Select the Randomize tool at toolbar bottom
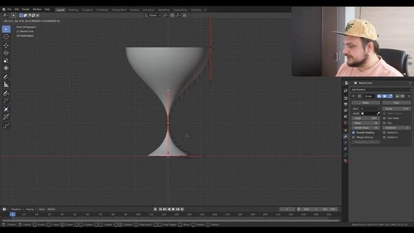This screenshot has width=414, height=233. (x=6, y=126)
